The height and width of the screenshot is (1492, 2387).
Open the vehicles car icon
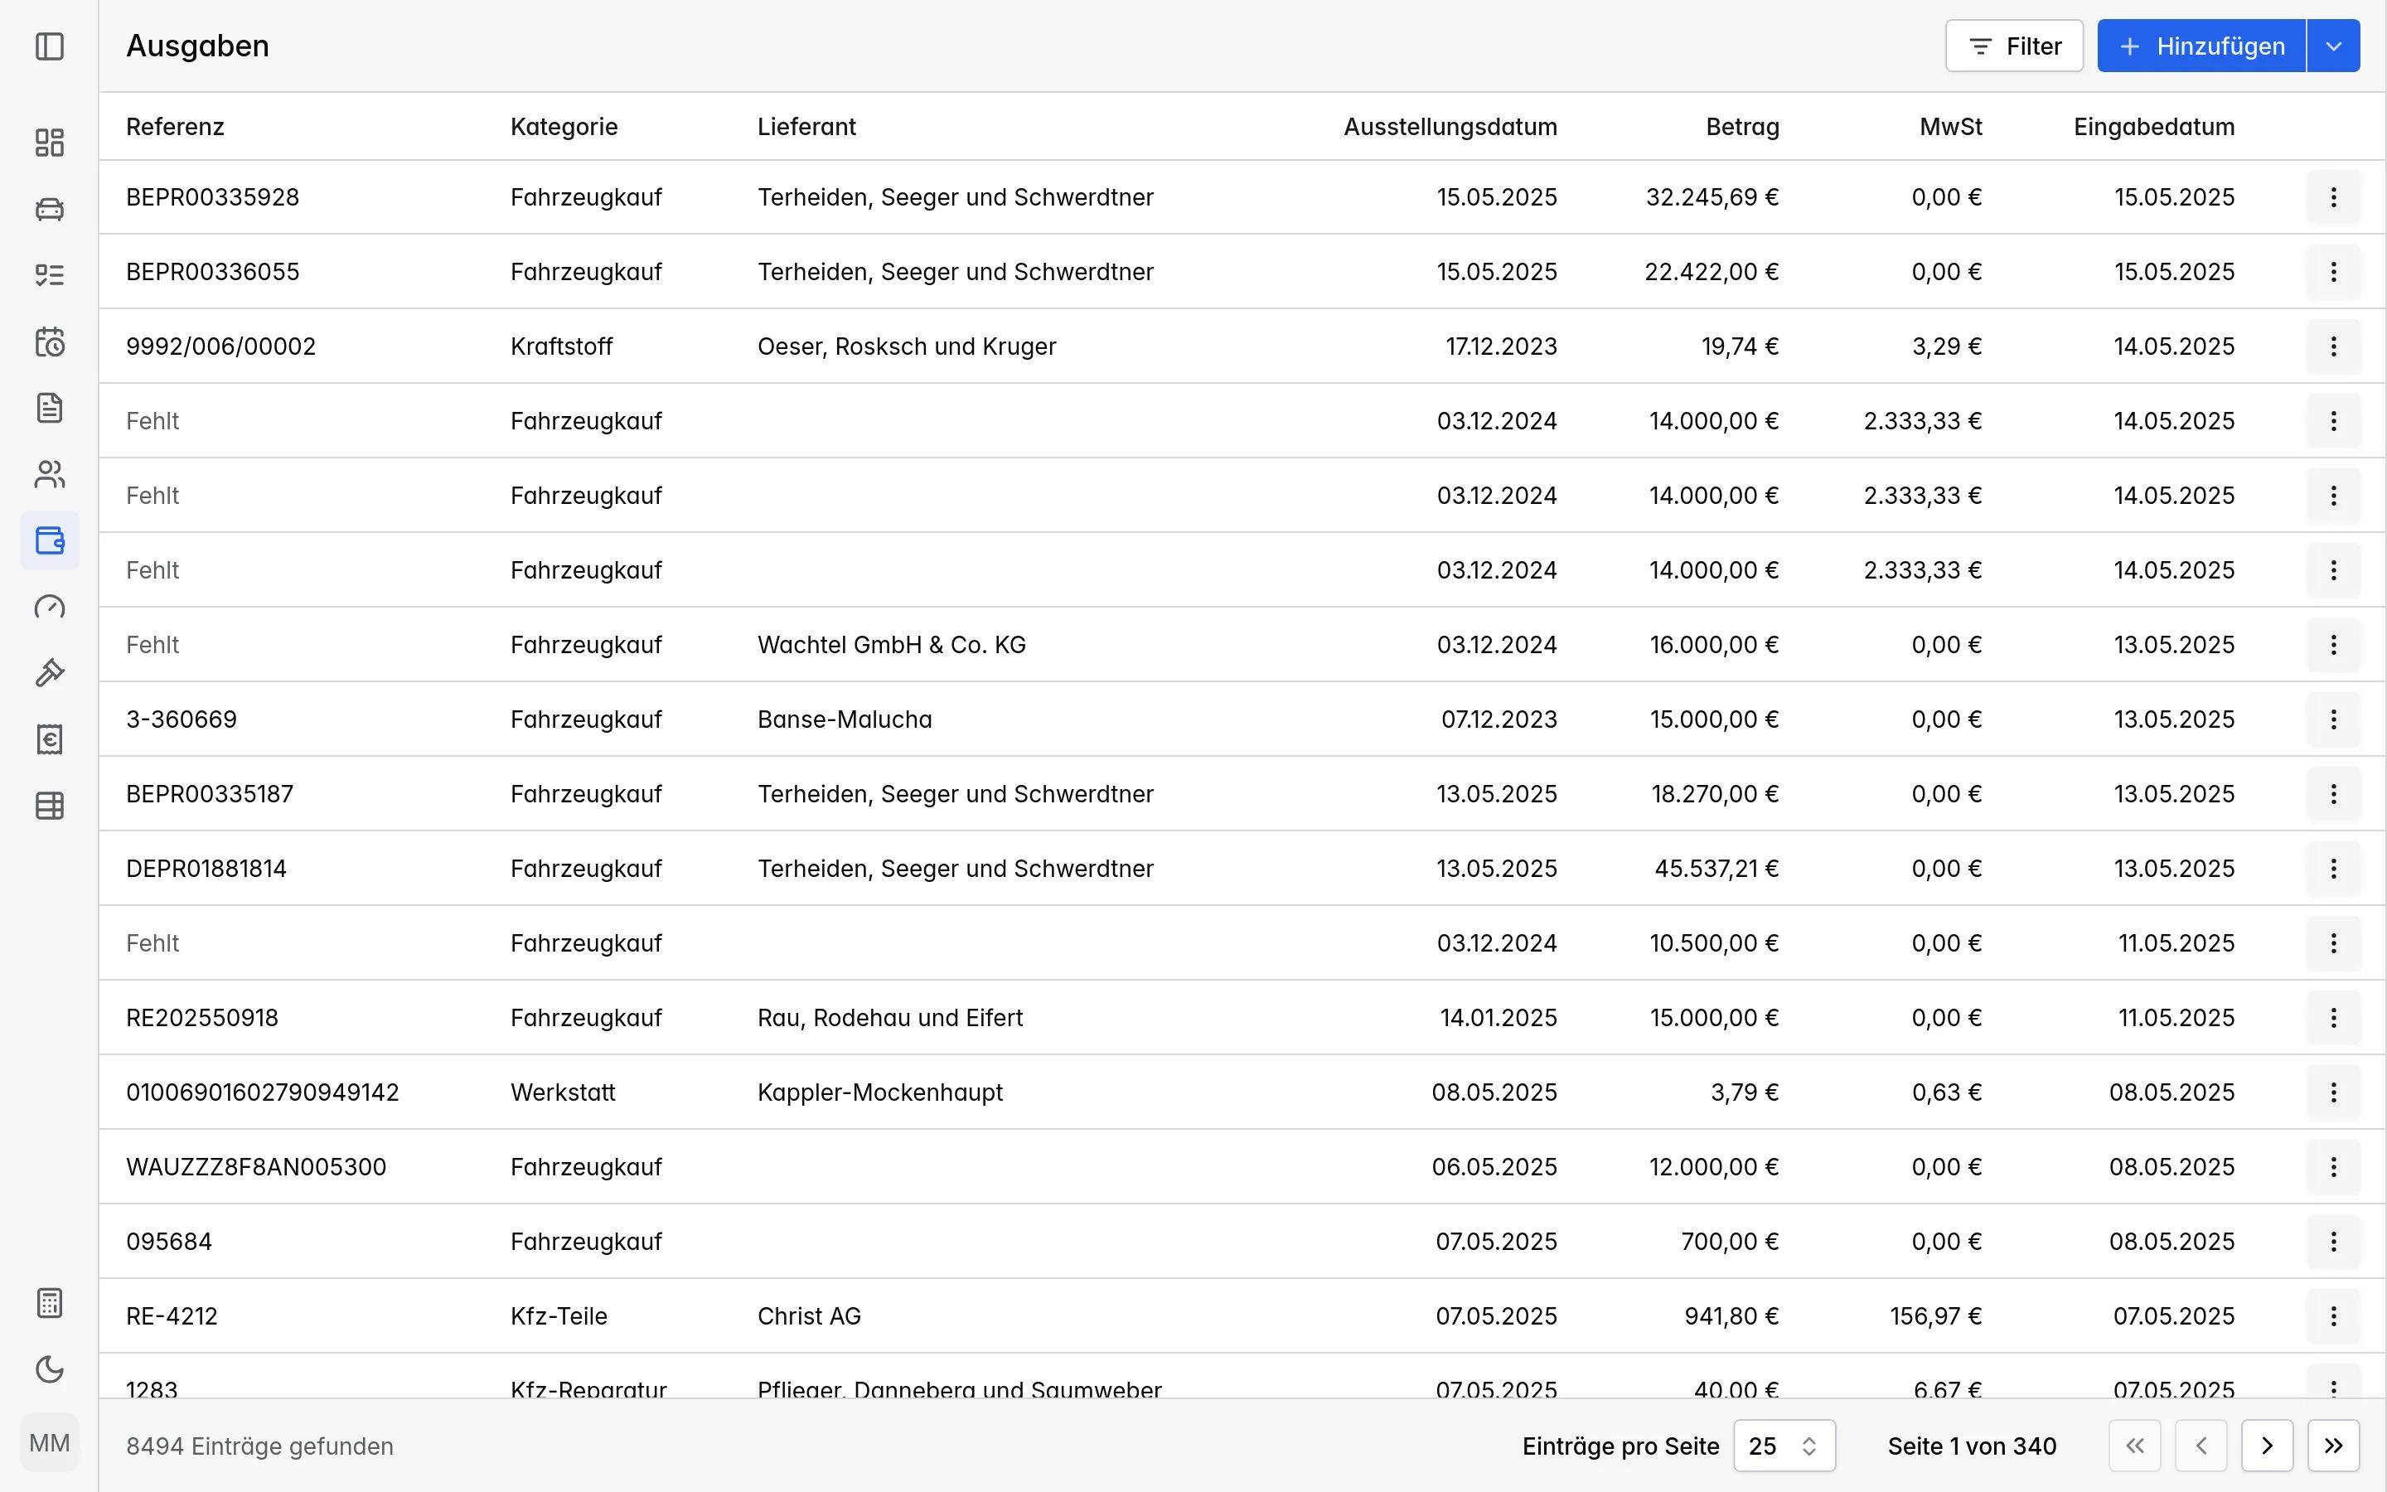[50, 209]
